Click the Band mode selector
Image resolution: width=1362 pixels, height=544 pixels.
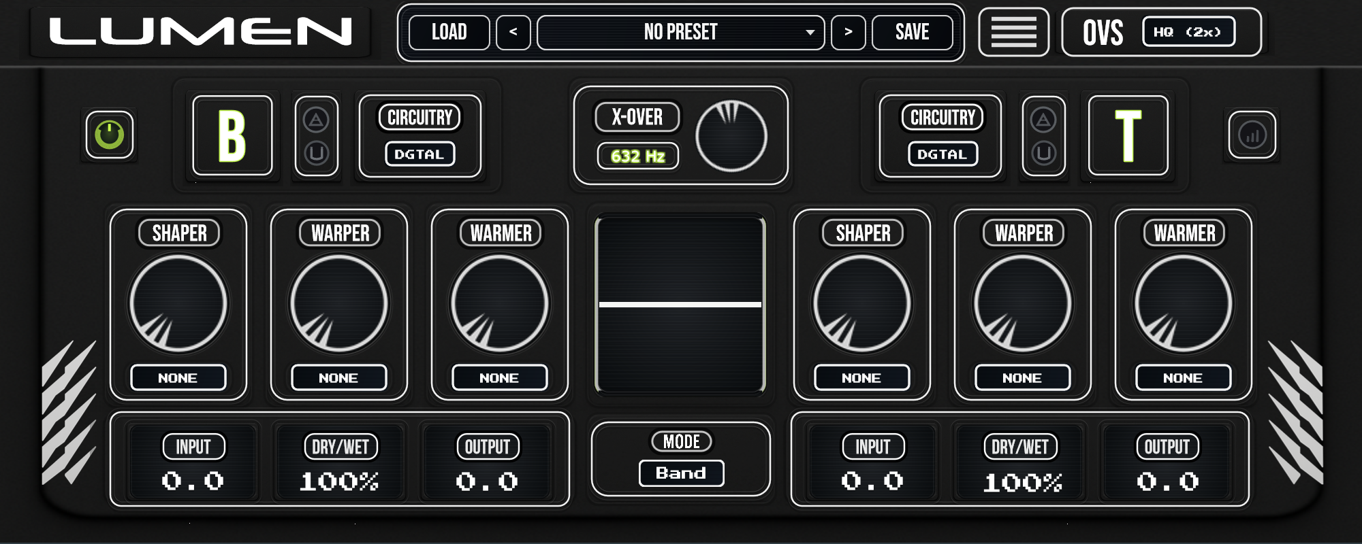point(681,473)
